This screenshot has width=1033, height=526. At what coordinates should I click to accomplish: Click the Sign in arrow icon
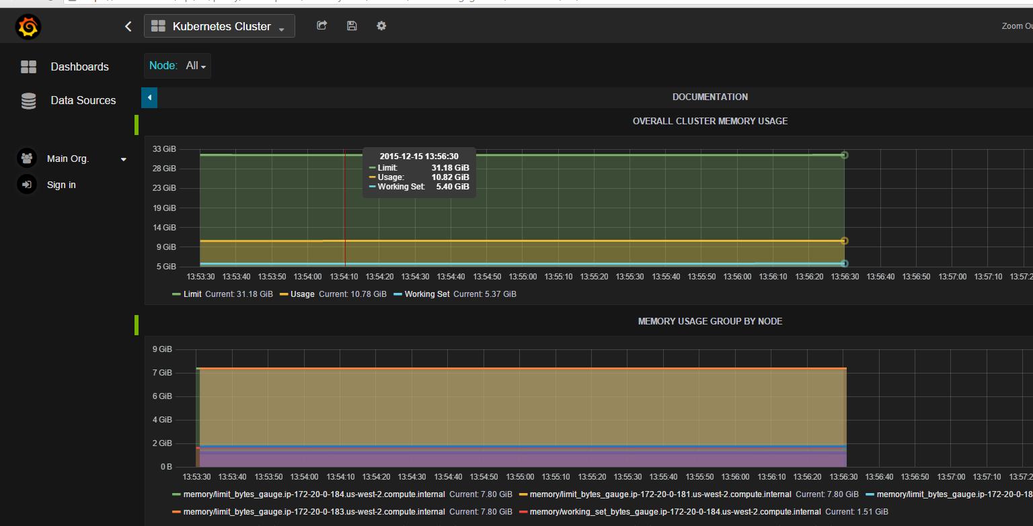pos(27,185)
